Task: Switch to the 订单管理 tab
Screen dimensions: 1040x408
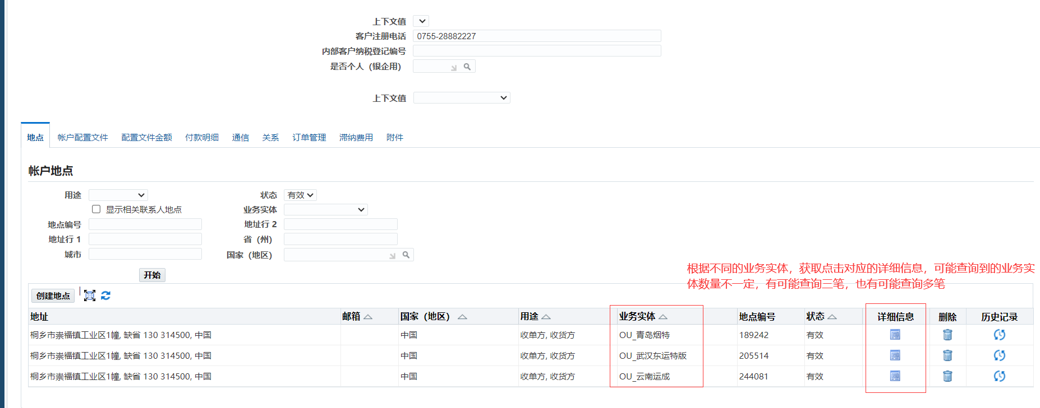Action: (x=309, y=137)
